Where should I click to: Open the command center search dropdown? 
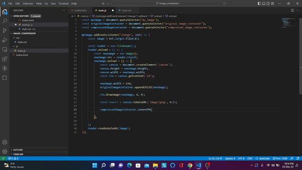point(224,3)
